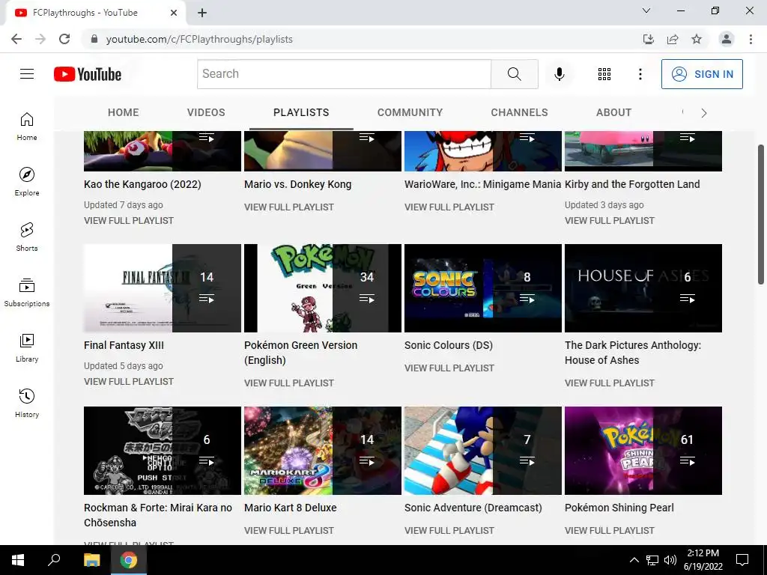Go to Home in the sidebar
Viewport: 767px width, 575px height.
[x=27, y=127]
